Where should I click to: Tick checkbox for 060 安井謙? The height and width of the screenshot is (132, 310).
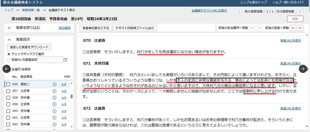pos(8,111)
